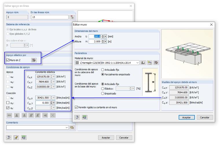Open arrow menu beside Cu,x value
220x146 pixels.
click(54, 77)
